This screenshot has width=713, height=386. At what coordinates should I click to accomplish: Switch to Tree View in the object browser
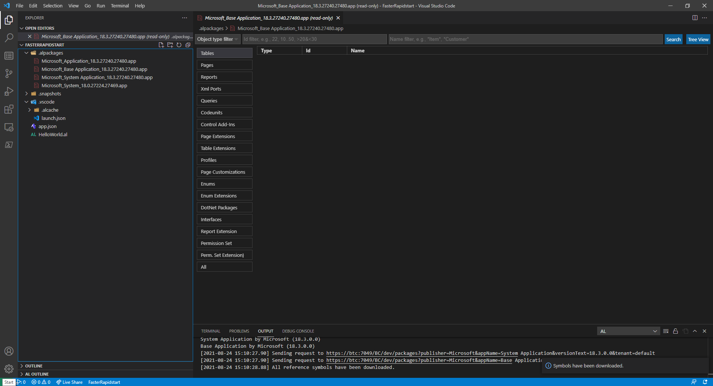pos(698,39)
